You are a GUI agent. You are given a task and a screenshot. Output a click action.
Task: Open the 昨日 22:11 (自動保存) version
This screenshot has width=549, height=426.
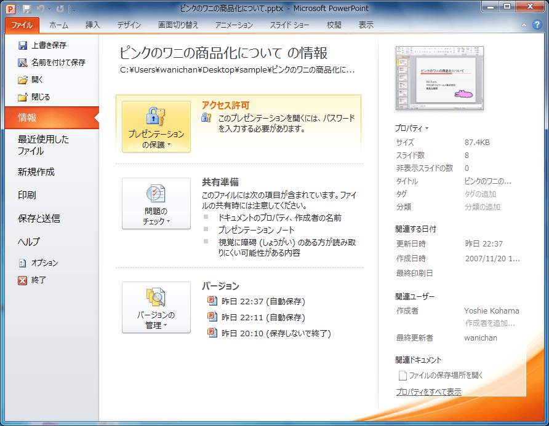point(256,317)
